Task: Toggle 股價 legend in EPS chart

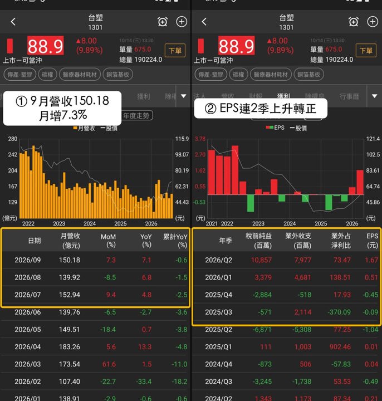Action: 298,128
